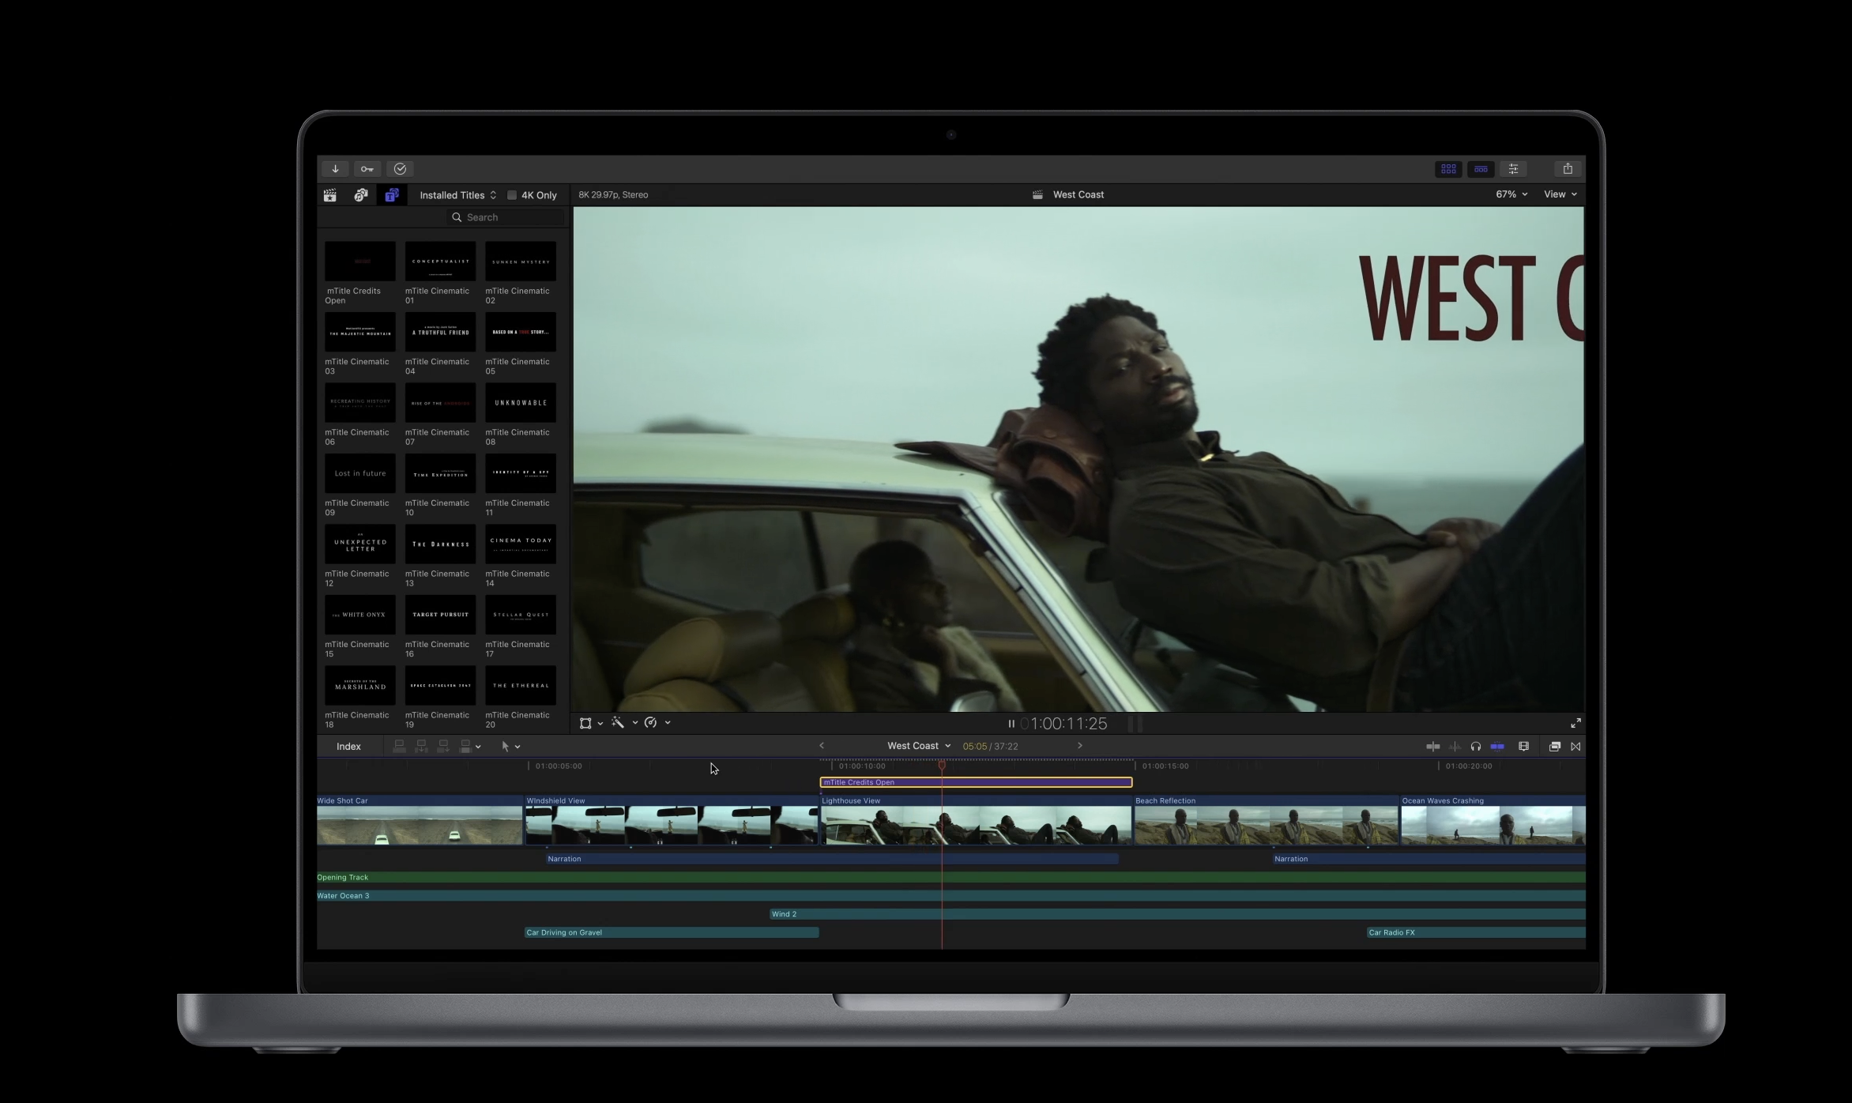
Task: Pause playback in the viewer
Action: coord(1011,724)
